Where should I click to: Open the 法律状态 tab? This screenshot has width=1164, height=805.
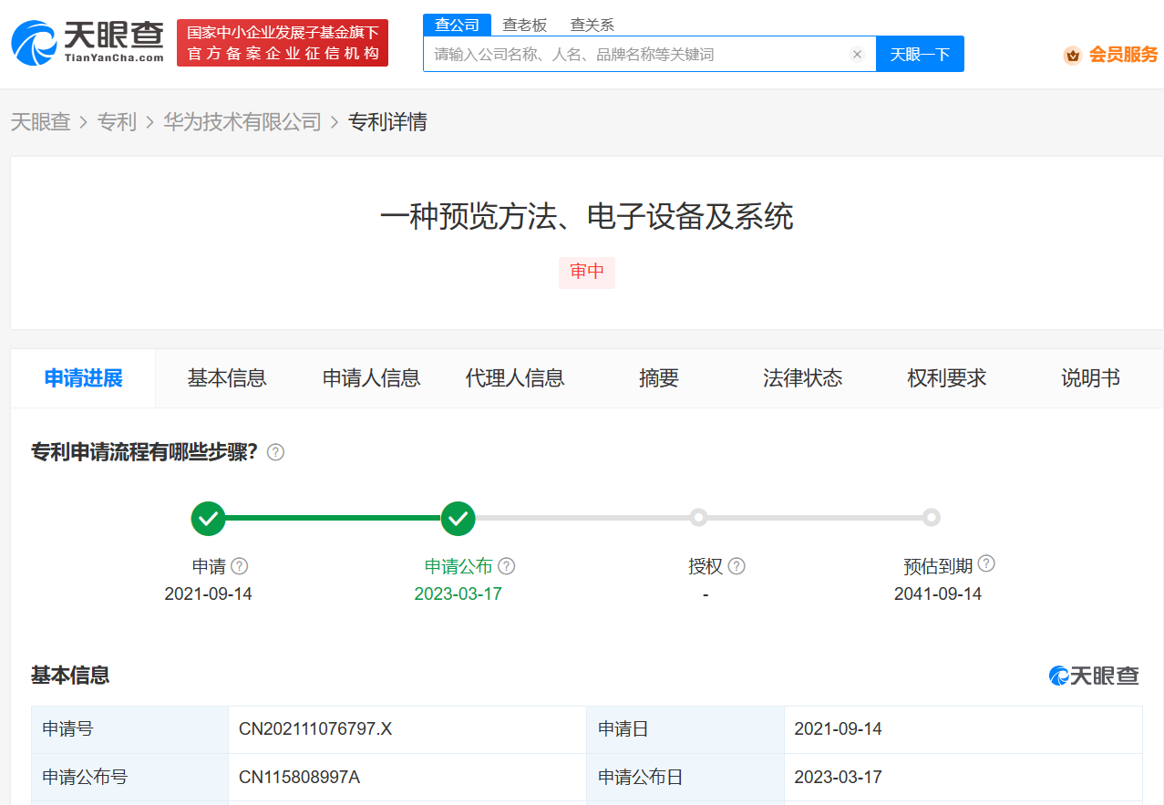[x=802, y=378]
